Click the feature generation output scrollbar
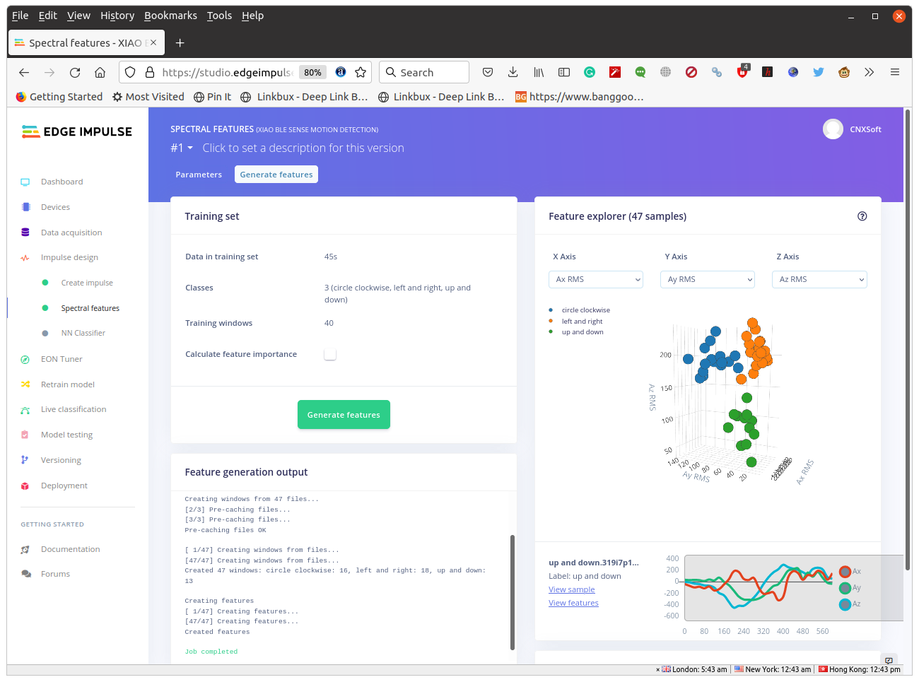Image resolution: width=919 pixels, height=682 pixels. [x=513, y=592]
